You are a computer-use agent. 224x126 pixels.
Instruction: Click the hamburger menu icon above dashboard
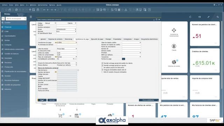[31, 17]
